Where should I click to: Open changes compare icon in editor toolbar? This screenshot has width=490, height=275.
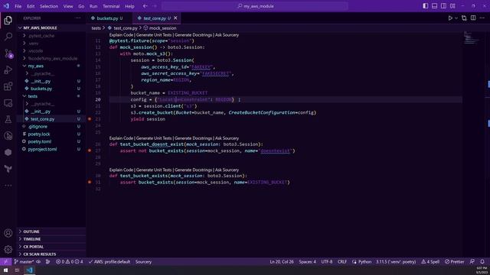464,18
